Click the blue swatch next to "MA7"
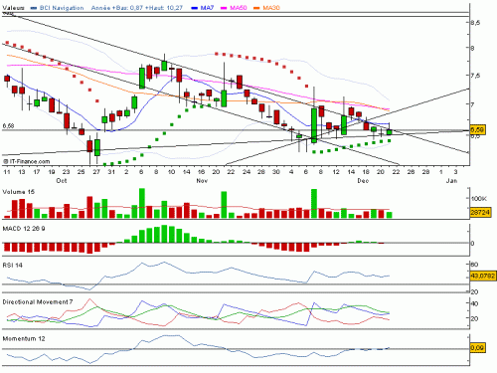Screen dimensions: 497x373 click(x=195, y=8)
